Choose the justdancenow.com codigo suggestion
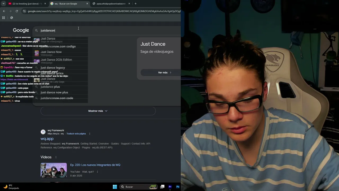 click(x=60, y=46)
